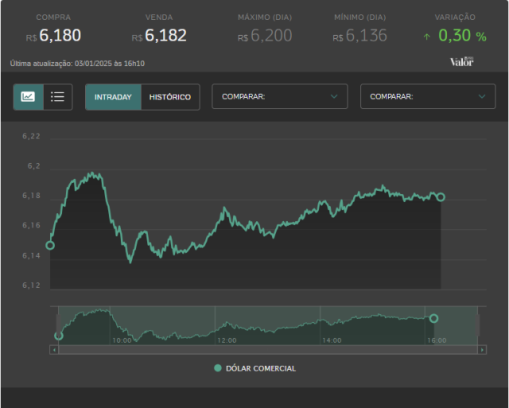Select the Intraday view toggle
The width and height of the screenshot is (509, 408).
click(x=113, y=97)
